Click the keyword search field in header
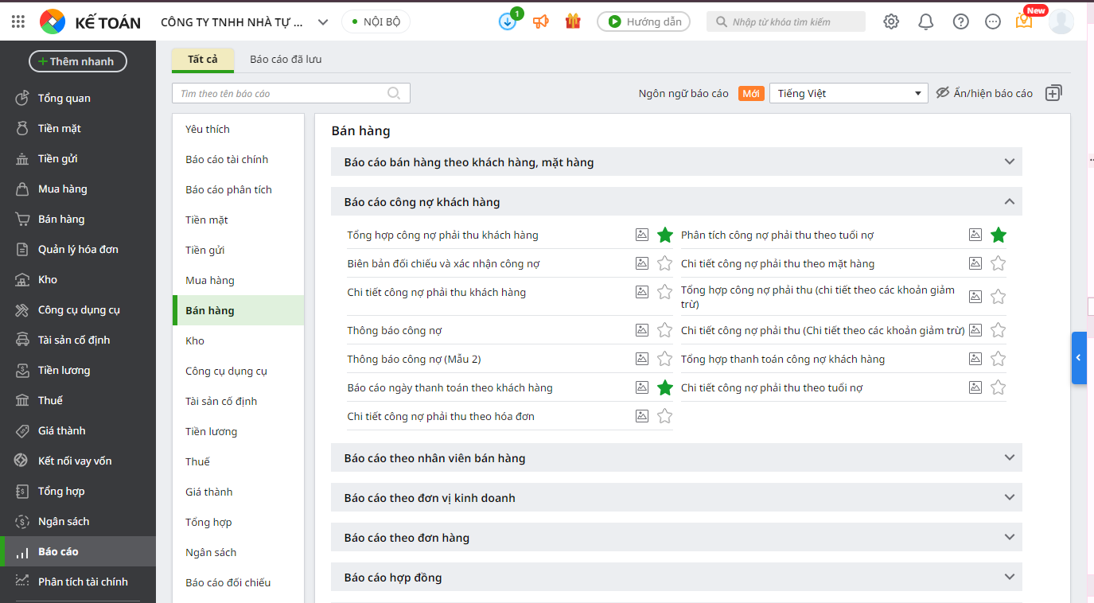Image resolution: width=1094 pixels, height=603 pixels. tap(786, 21)
